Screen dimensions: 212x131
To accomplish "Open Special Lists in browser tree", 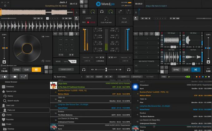I will tap(25, 91).
